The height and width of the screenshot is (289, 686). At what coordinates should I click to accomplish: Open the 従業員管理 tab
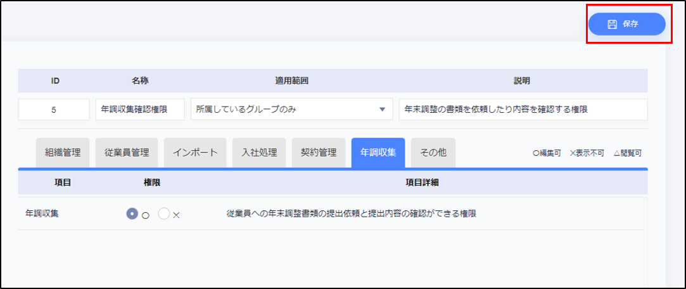127,153
